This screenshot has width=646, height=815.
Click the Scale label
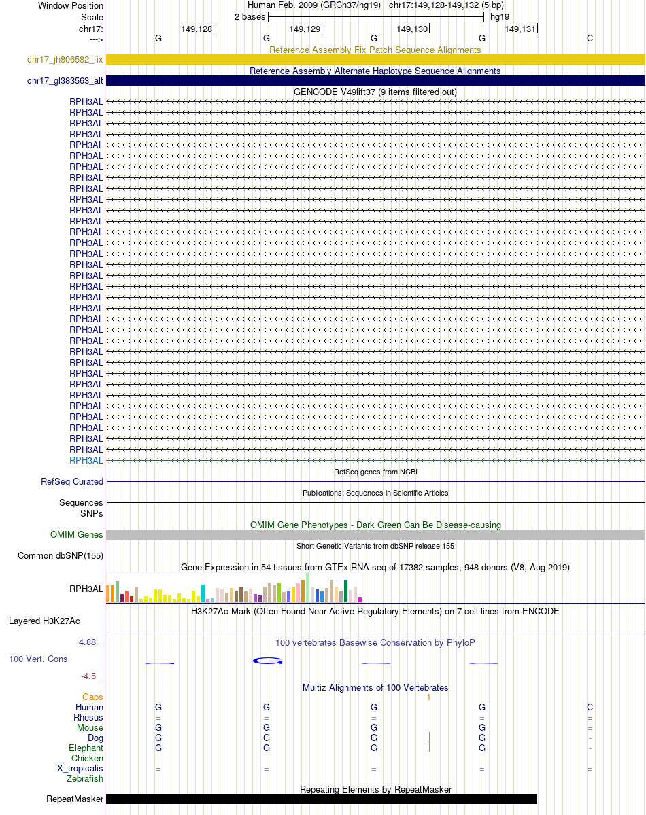[92, 17]
